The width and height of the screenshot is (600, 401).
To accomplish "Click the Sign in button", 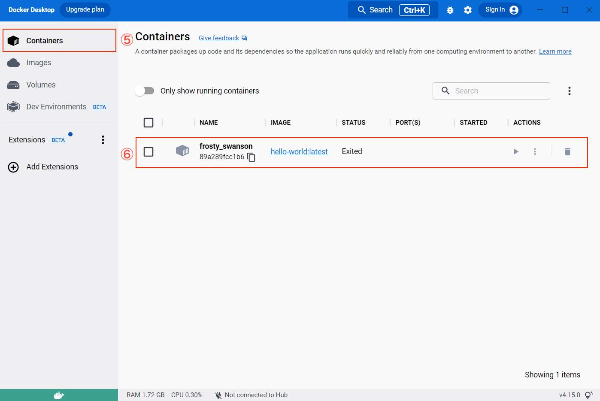I will point(500,10).
